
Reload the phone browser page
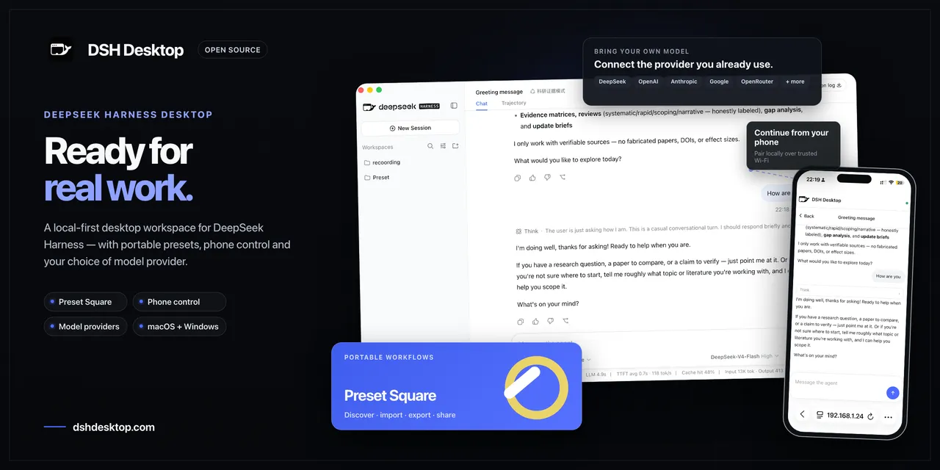click(870, 416)
